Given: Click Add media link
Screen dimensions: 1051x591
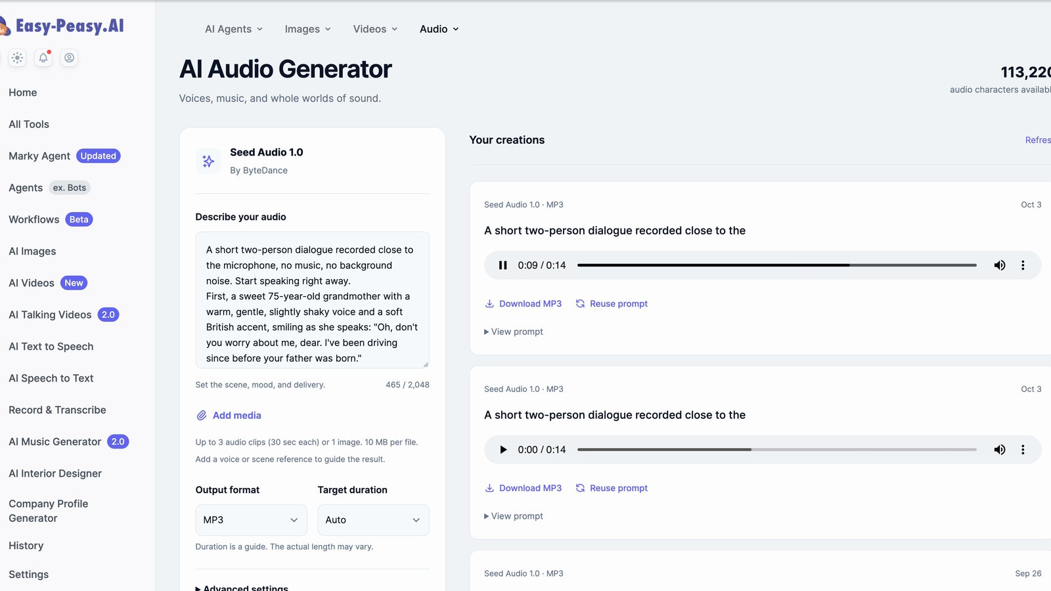Looking at the screenshot, I should click(229, 416).
